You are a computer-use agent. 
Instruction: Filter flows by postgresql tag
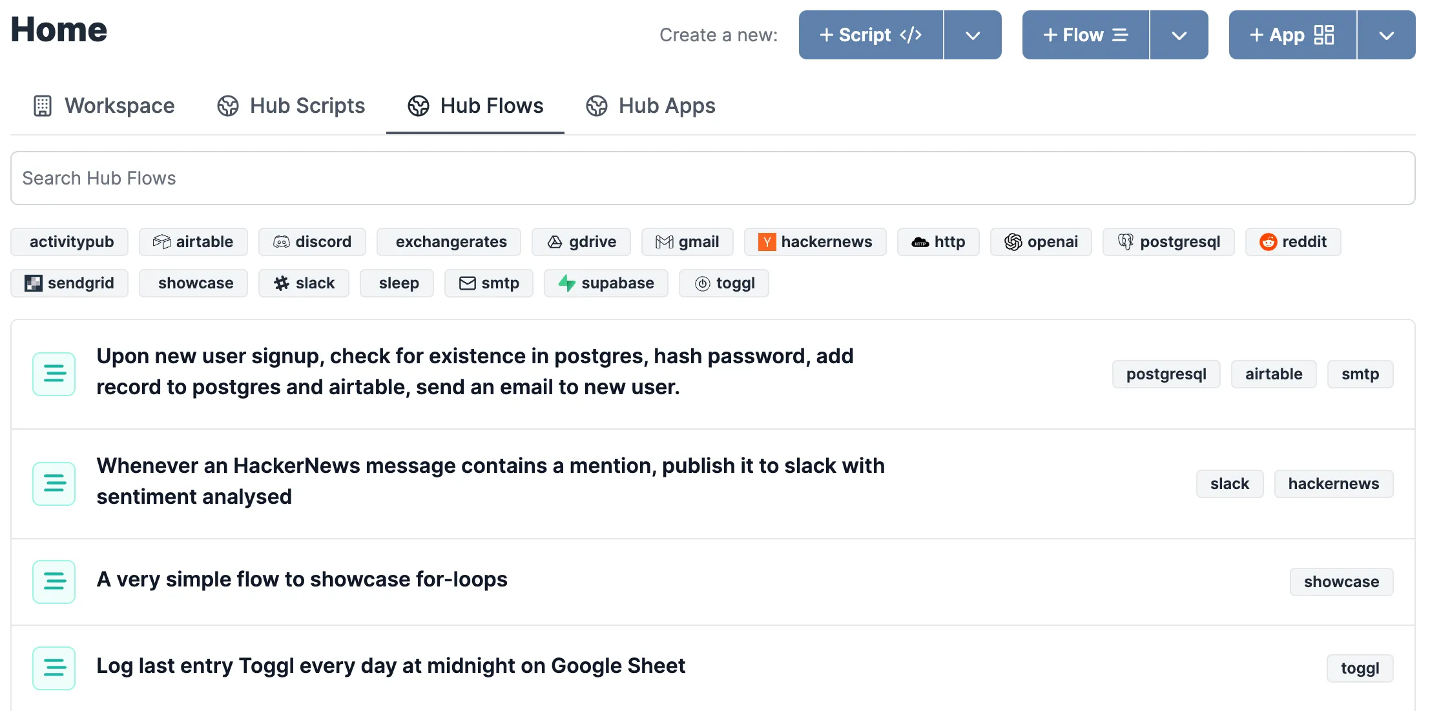1168,242
